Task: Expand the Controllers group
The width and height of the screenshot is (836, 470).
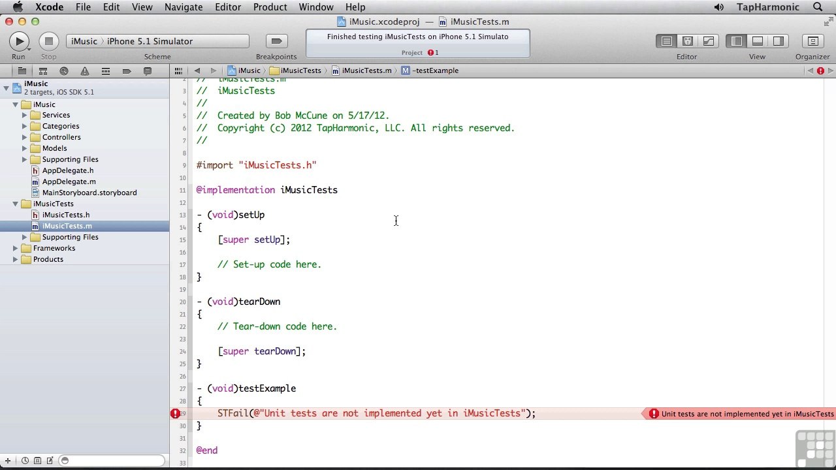Action: 25,138
